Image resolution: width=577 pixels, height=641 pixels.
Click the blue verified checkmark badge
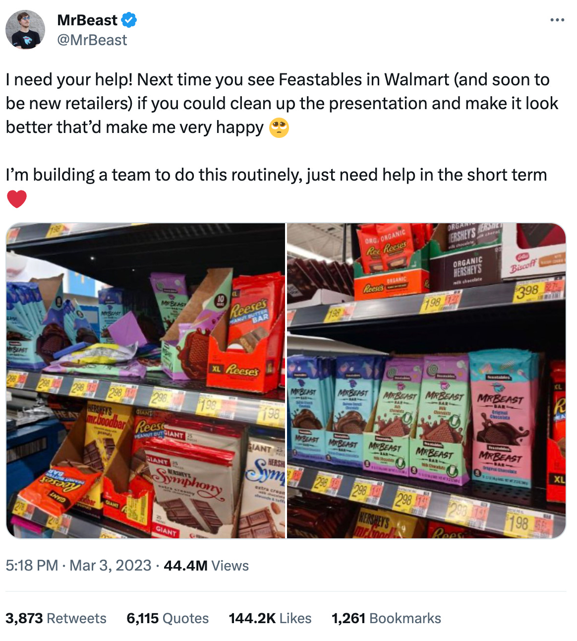tap(129, 20)
